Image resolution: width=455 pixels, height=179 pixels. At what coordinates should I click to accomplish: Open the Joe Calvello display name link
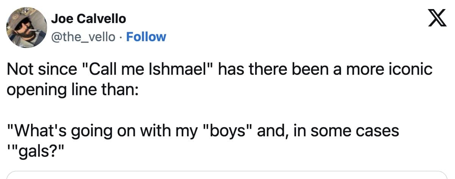88,19
